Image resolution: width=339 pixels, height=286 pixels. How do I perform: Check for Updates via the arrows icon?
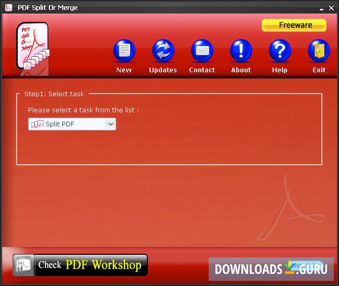[163, 50]
